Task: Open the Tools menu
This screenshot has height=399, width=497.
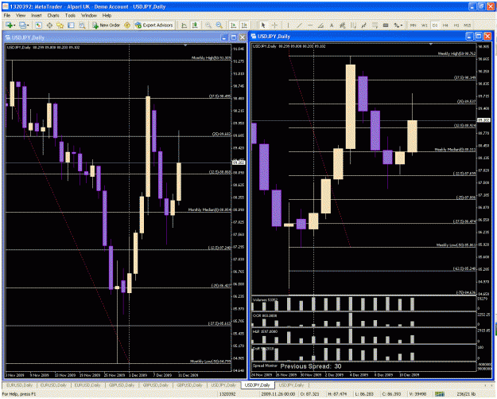Action: (x=70, y=15)
